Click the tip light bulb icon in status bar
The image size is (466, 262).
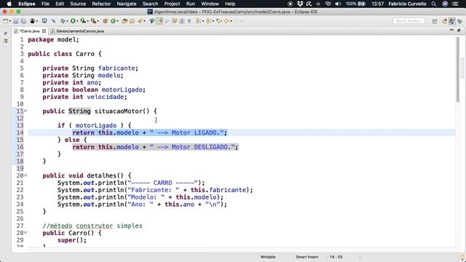pyautogui.click(x=462, y=257)
